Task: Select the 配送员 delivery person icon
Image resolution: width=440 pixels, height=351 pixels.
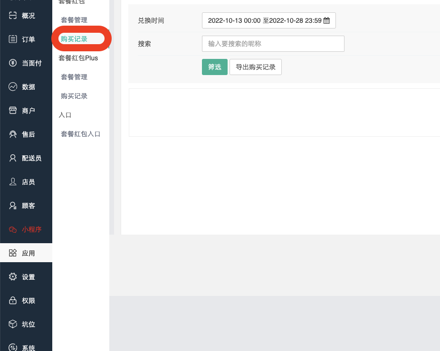Action: [x=13, y=158]
